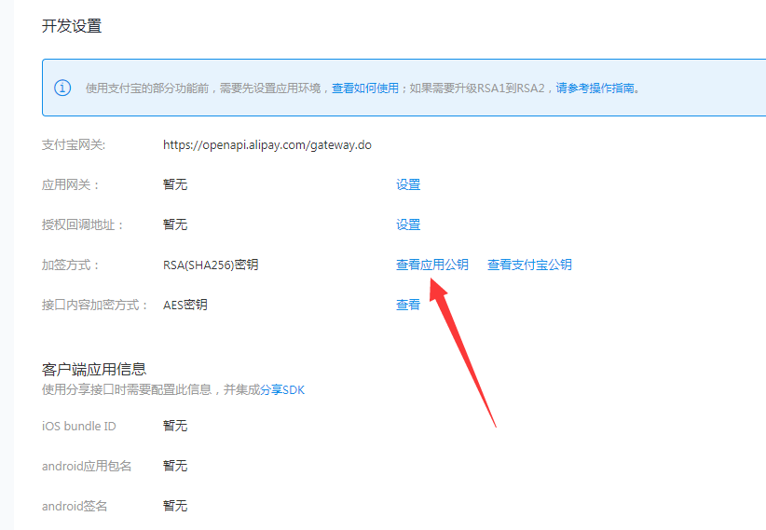Click the AES密钥 value text
Viewport: 766px width, 530px height.
click(185, 305)
